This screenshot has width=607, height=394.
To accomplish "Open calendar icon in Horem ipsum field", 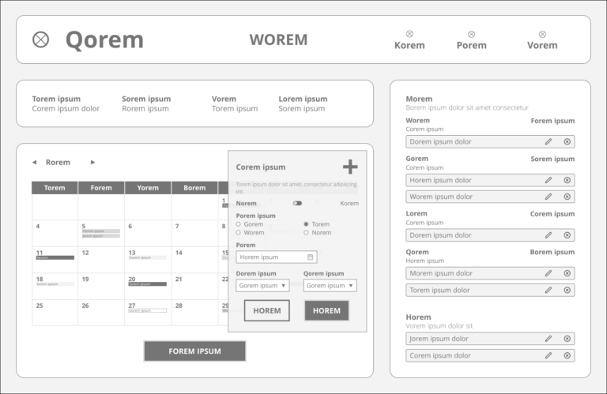I will pyautogui.click(x=310, y=257).
